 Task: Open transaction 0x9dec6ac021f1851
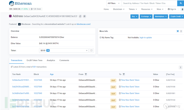pyautogui.click(x=21, y=80)
